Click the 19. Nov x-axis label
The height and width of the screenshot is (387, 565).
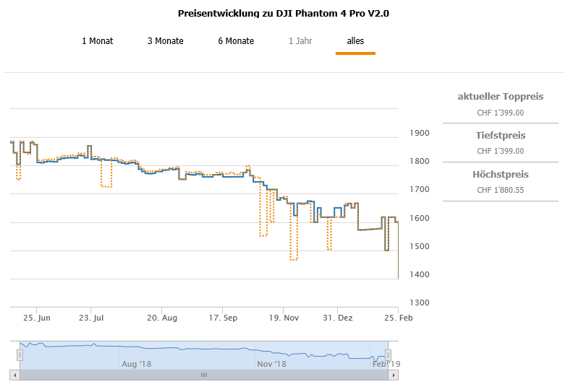pyautogui.click(x=284, y=318)
